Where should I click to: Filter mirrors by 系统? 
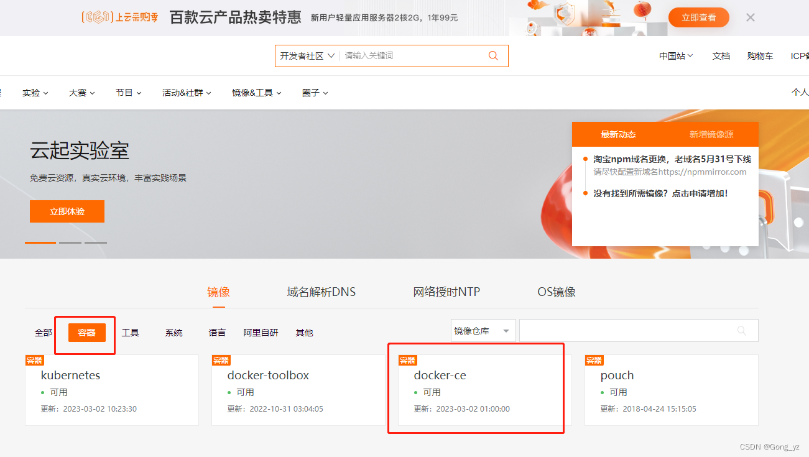pos(173,333)
